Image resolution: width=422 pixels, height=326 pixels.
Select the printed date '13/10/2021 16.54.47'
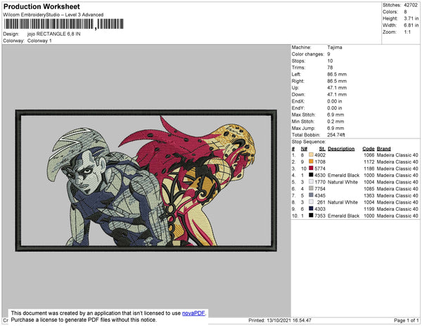(289, 320)
